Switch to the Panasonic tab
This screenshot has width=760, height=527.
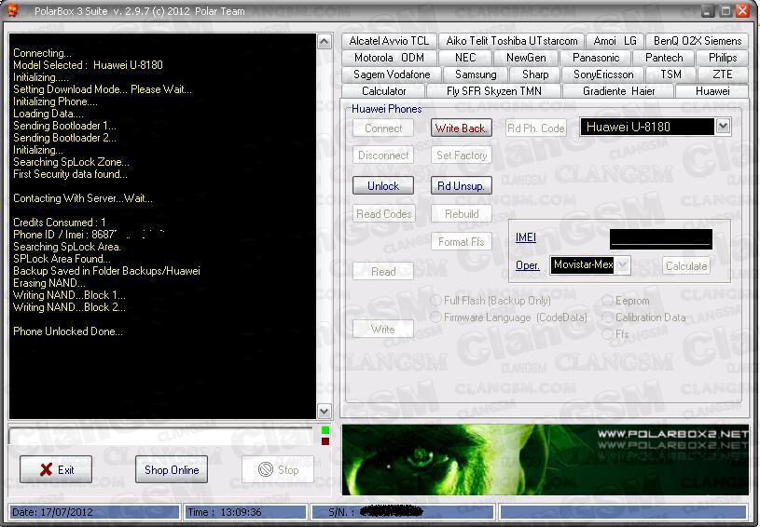click(596, 58)
